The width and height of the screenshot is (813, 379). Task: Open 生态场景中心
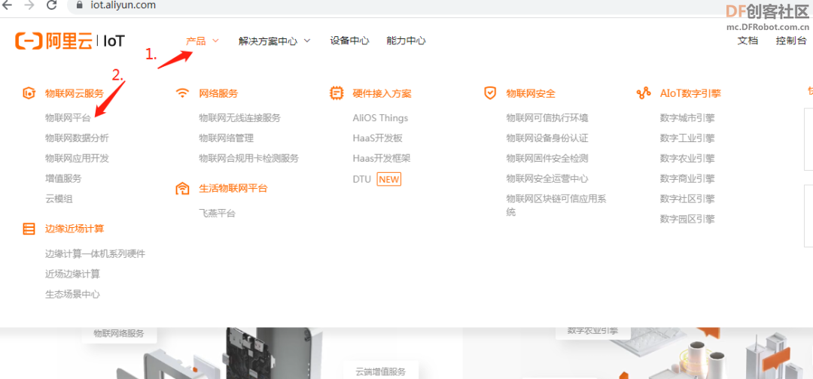[72, 295]
